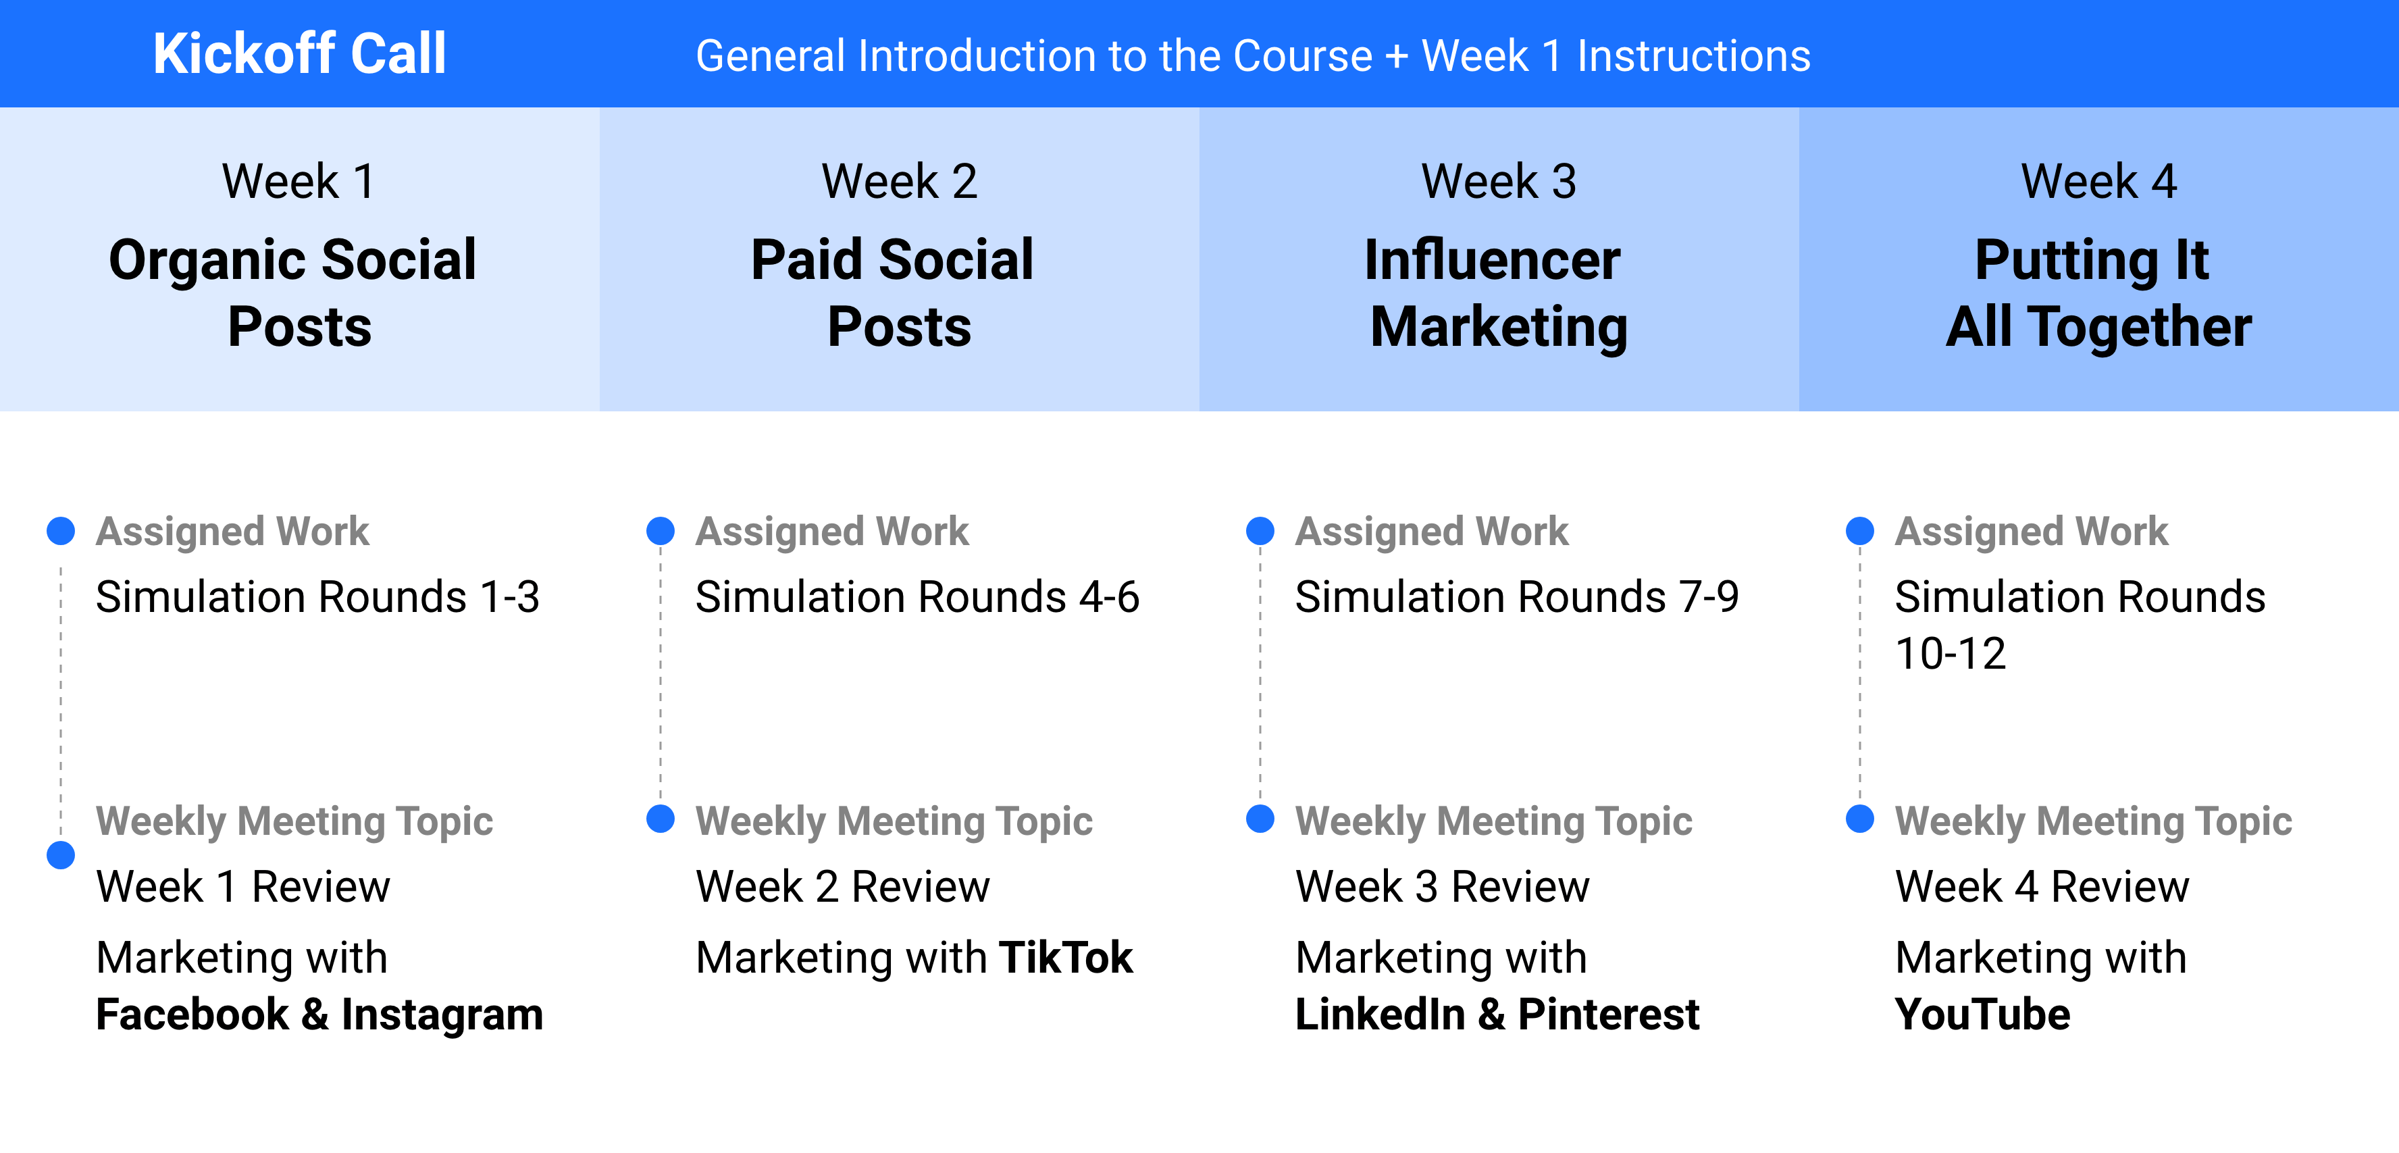
Task: Click the YouTube bold text
Action: click(x=1983, y=1015)
